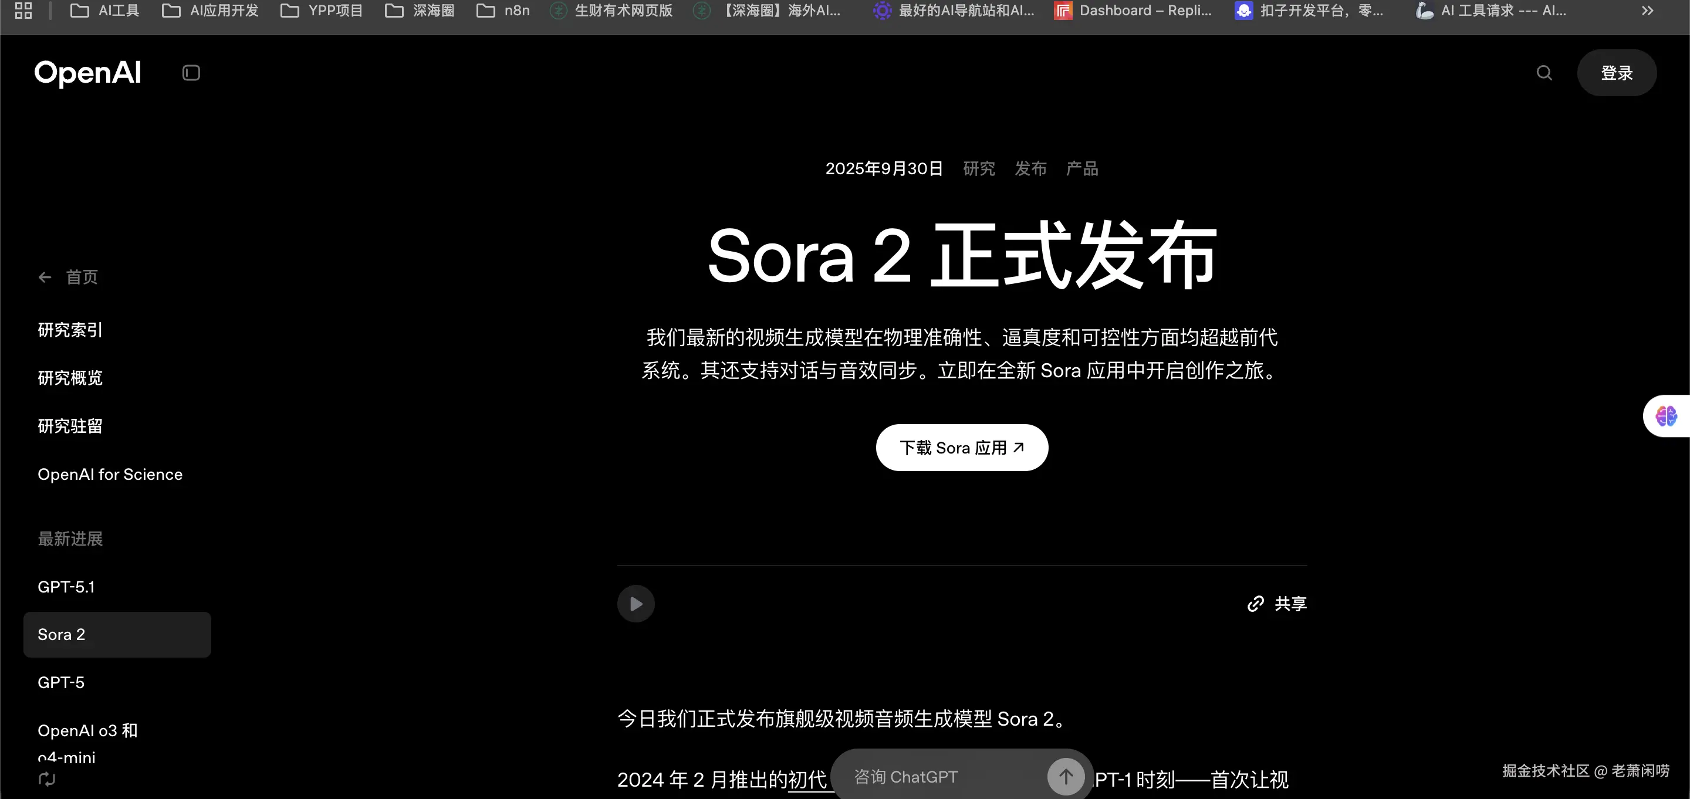Click the refresh icon at sidebar bottom
Viewport: 1690px width, 799px height.
pyautogui.click(x=46, y=779)
